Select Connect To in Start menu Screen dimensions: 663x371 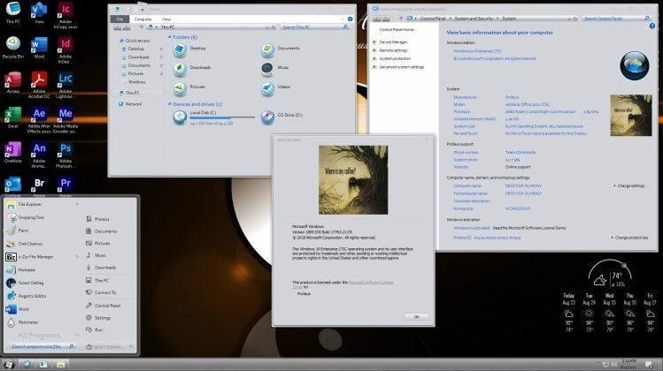coord(101,292)
